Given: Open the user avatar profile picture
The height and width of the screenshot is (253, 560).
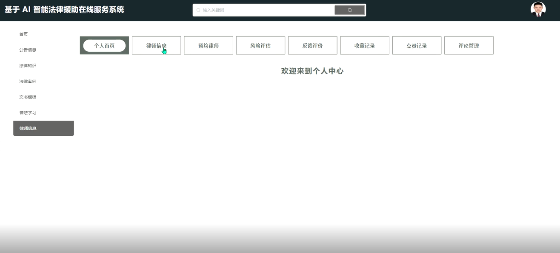Looking at the screenshot, I should pyautogui.click(x=538, y=9).
